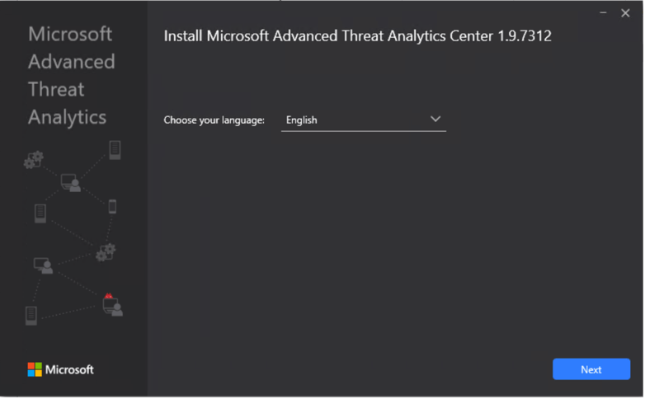Minimize the installer window

(603, 13)
